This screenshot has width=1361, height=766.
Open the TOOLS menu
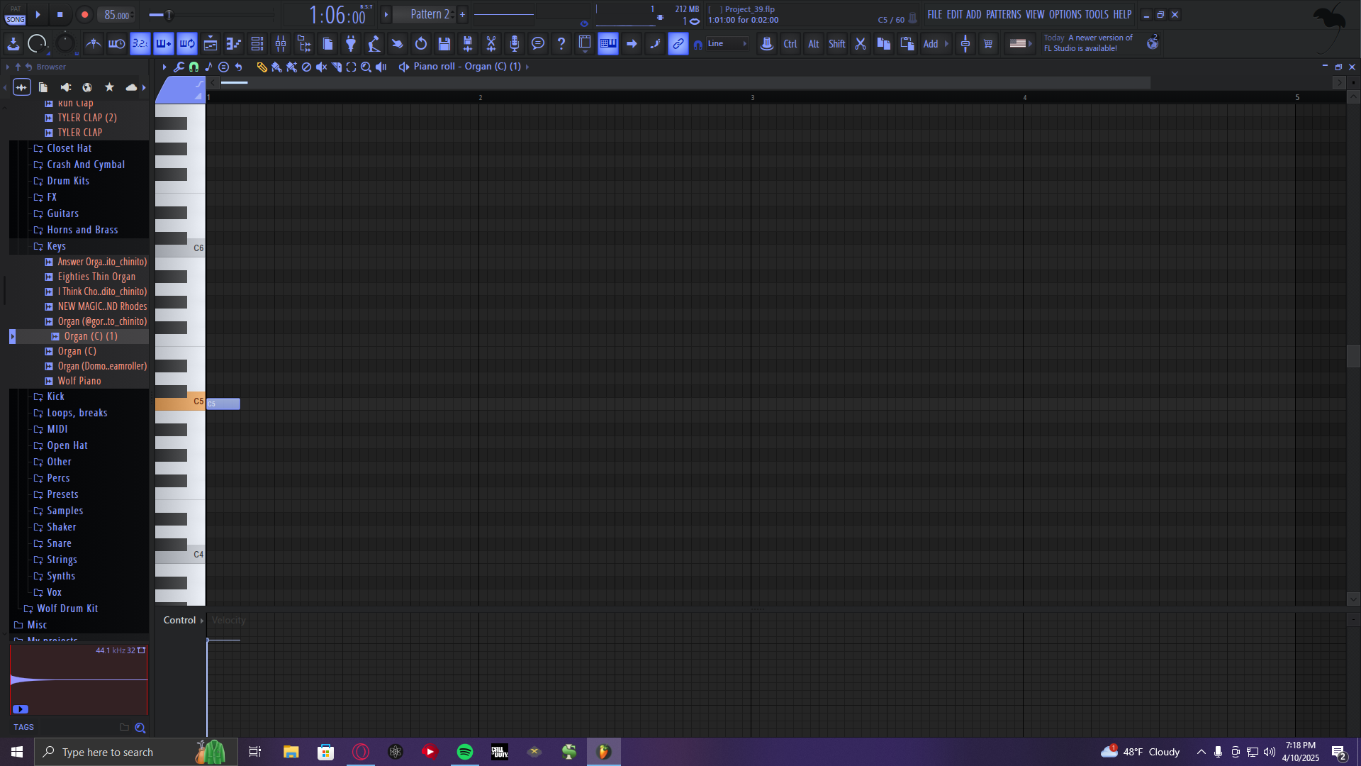coord(1096,14)
